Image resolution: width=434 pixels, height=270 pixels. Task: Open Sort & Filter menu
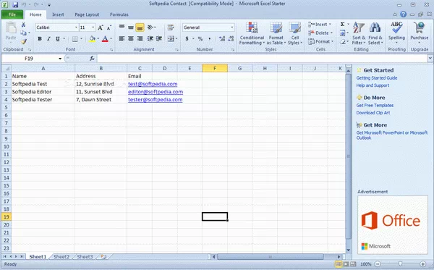(359, 33)
